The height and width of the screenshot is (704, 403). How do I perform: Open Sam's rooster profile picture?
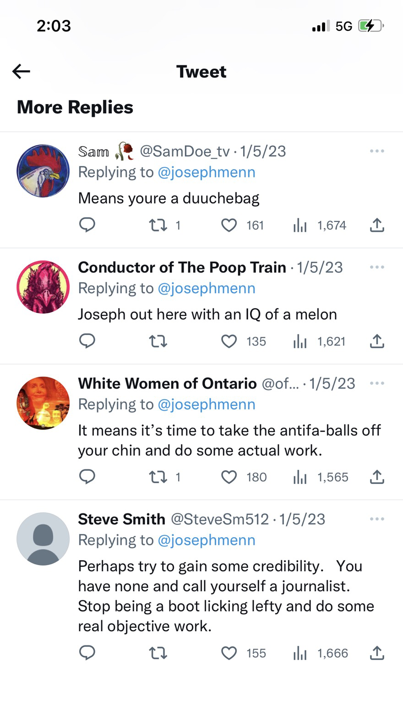(x=43, y=171)
